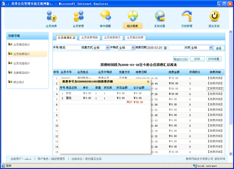Open 消费详细 link for the ¥72.00 row

[215, 78]
